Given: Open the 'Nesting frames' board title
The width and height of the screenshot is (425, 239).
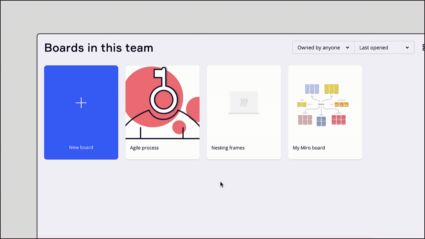Looking at the screenshot, I should pyautogui.click(x=228, y=148).
